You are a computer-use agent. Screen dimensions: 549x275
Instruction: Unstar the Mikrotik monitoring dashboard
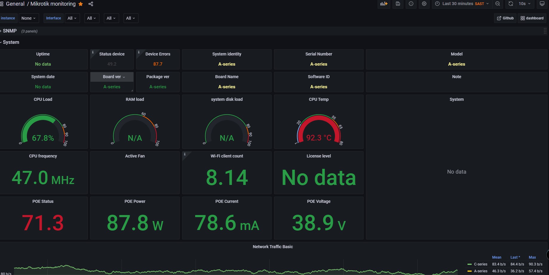[x=81, y=4]
